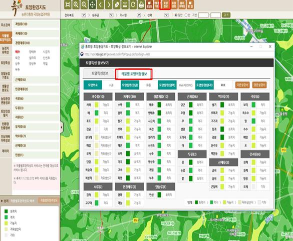The width and height of the screenshot is (293, 241).
Task: Switch to the 토양특성정보 tab
Action: [x=100, y=73]
